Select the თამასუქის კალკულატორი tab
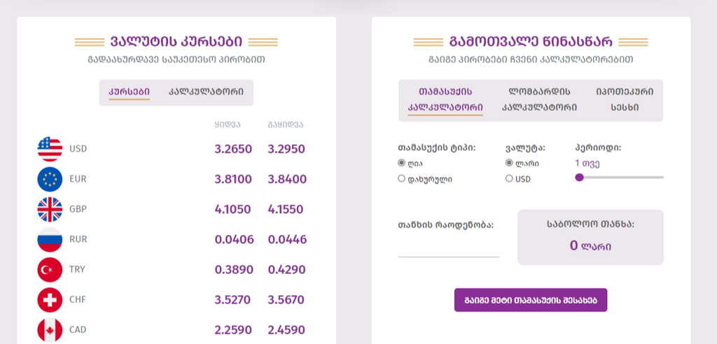Screen dimensions: 717x344 click(445, 99)
